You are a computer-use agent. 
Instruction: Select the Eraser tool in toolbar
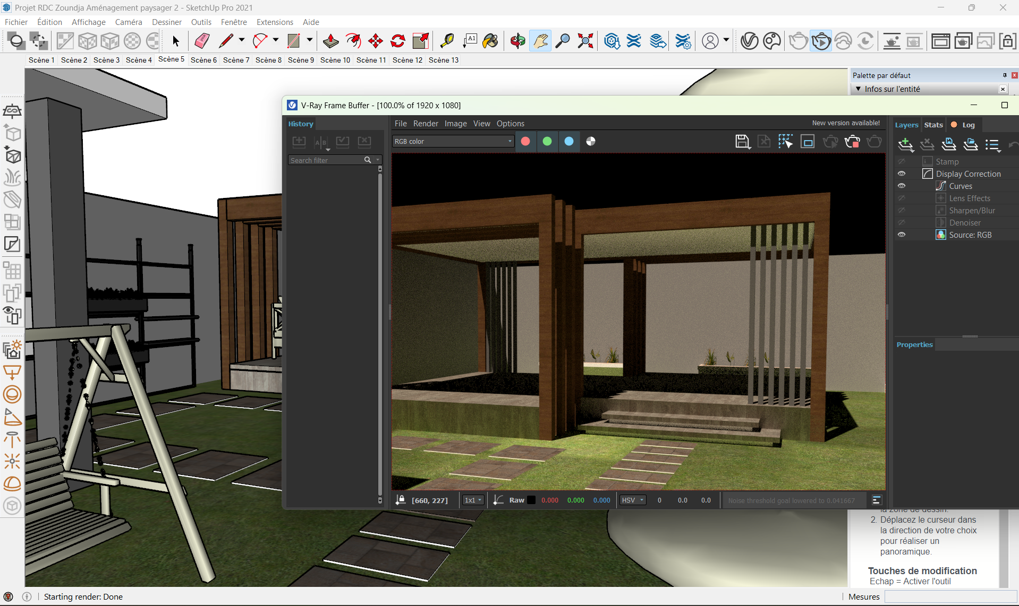pos(202,41)
